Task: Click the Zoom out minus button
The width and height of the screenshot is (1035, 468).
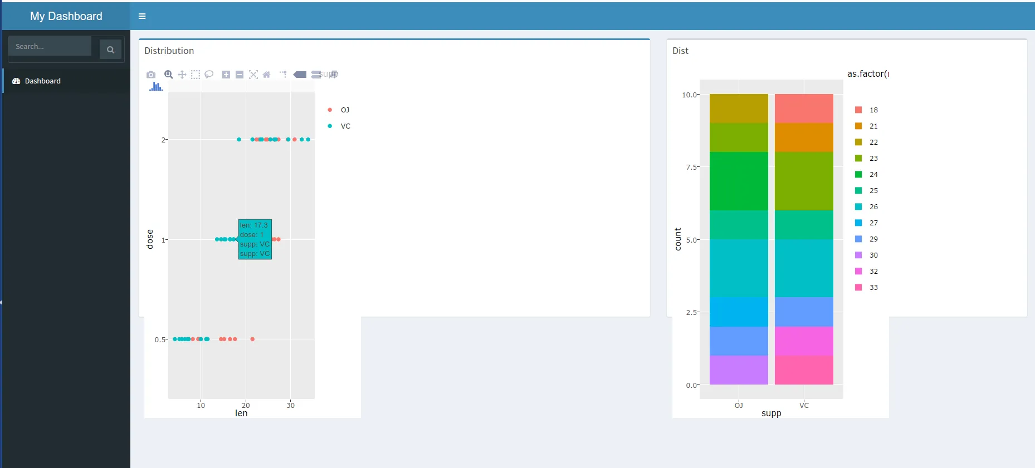Action: click(x=240, y=75)
